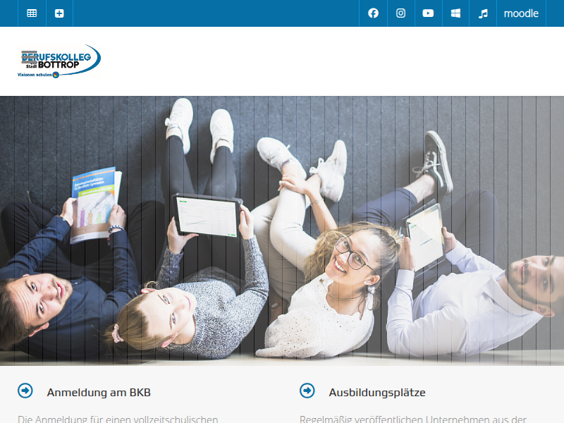Image resolution: width=564 pixels, height=423 pixels.
Task: Open the Anmeldung am BKB heading
Action: [99, 393]
